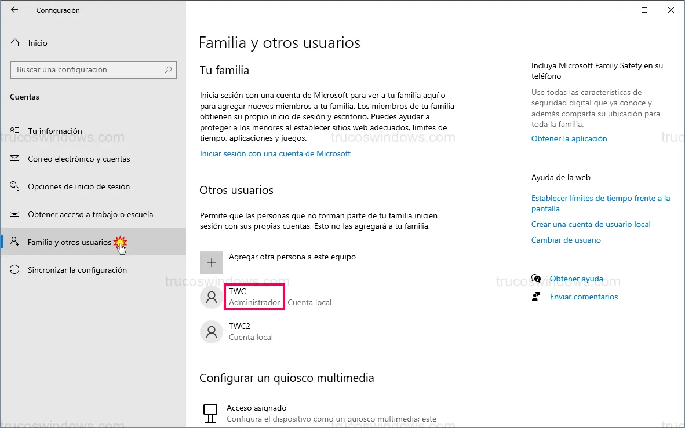Click the Acceso asignado kiosk icon
Image resolution: width=685 pixels, height=428 pixels.
[x=210, y=413]
